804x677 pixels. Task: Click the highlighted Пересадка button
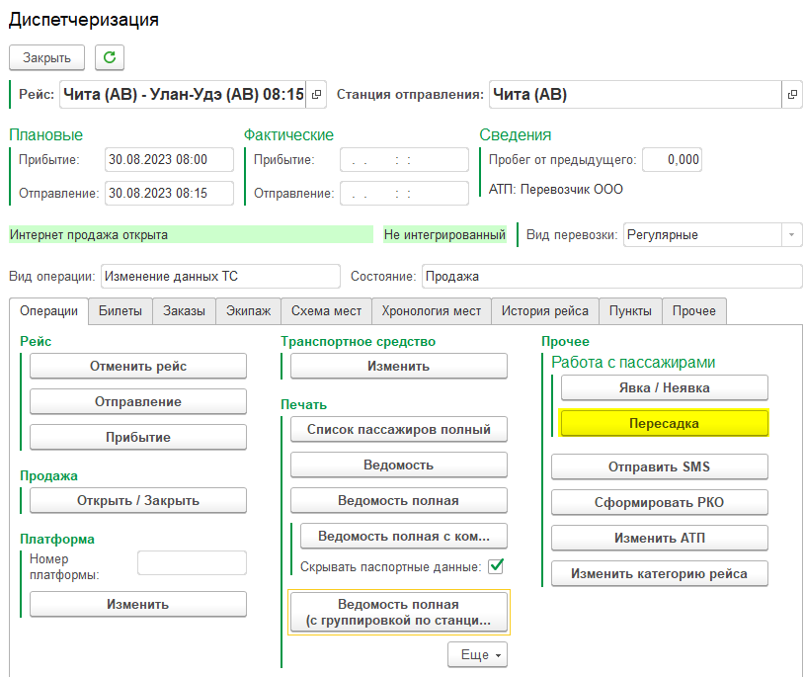click(x=663, y=423)
